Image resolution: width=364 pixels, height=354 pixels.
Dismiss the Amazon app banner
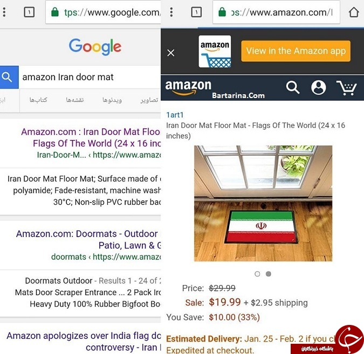tap(171, 53)
